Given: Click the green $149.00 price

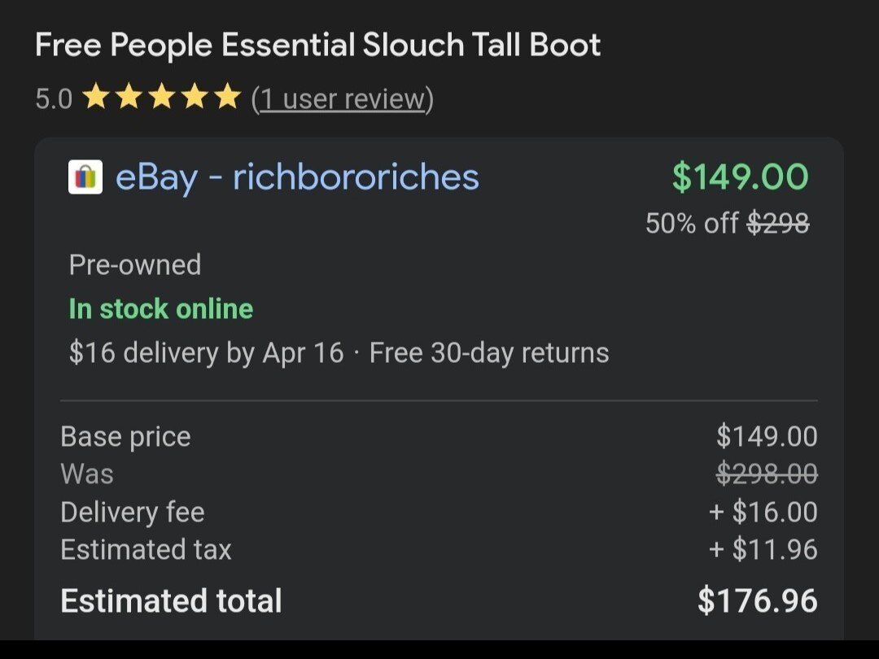Looking at the screenshot, I should point(740,177).
